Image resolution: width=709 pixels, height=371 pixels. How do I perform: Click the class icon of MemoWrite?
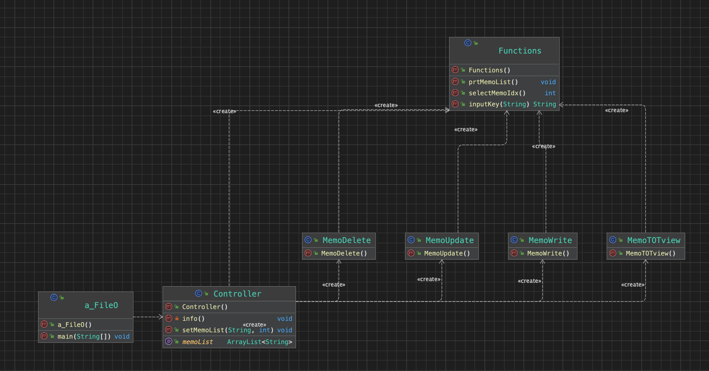(x=514, y=240)
